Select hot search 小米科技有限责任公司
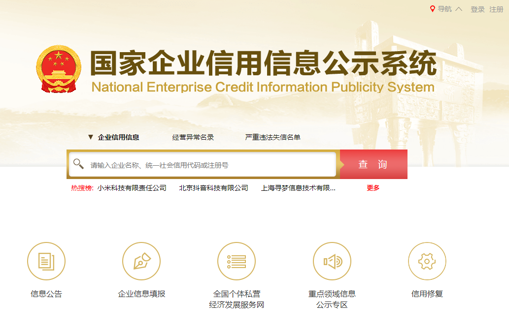509x331 pixels. (132, 188)
